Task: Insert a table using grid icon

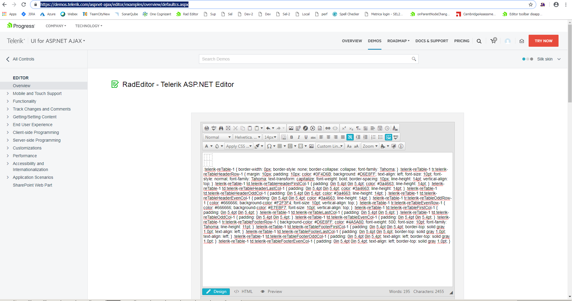Action: tap(280, 146)
